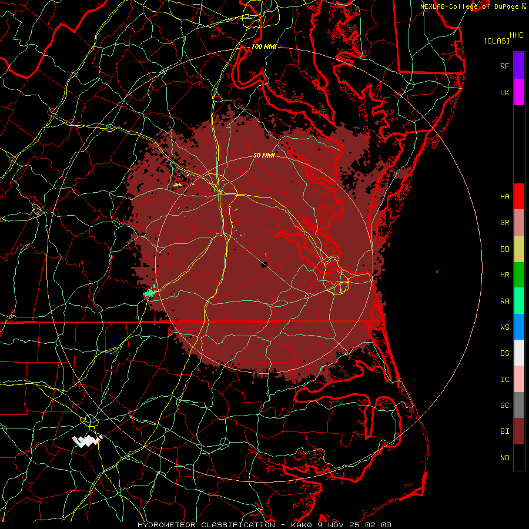Viewport: 529px width, 529px height.
Task: Click the HHC product code text
Action: click(516, 35)
